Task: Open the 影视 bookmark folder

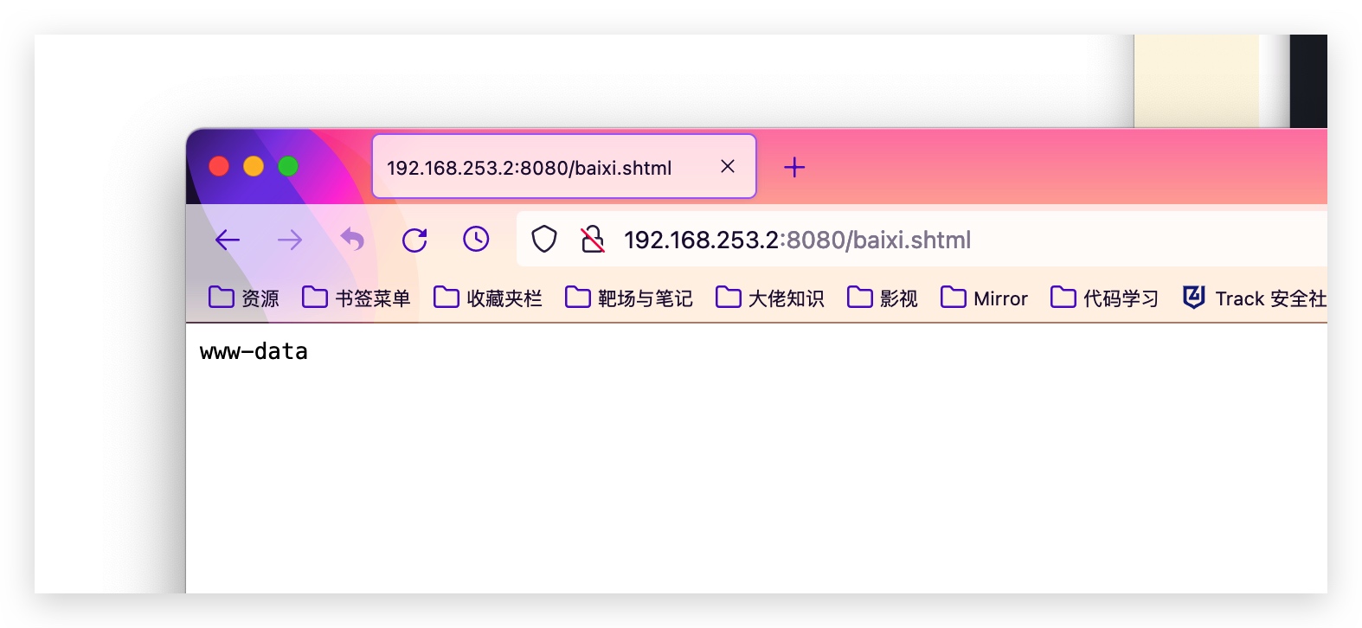Action: tap(883, 298)
